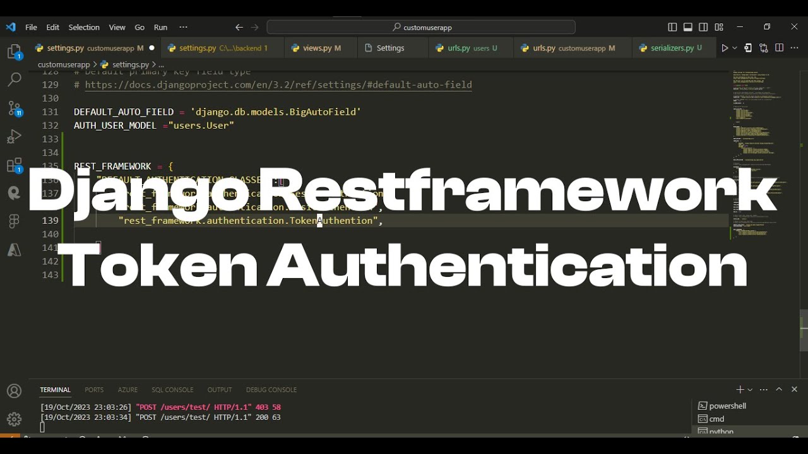Create a new terminal with plus icon

(x=740, y=390)
